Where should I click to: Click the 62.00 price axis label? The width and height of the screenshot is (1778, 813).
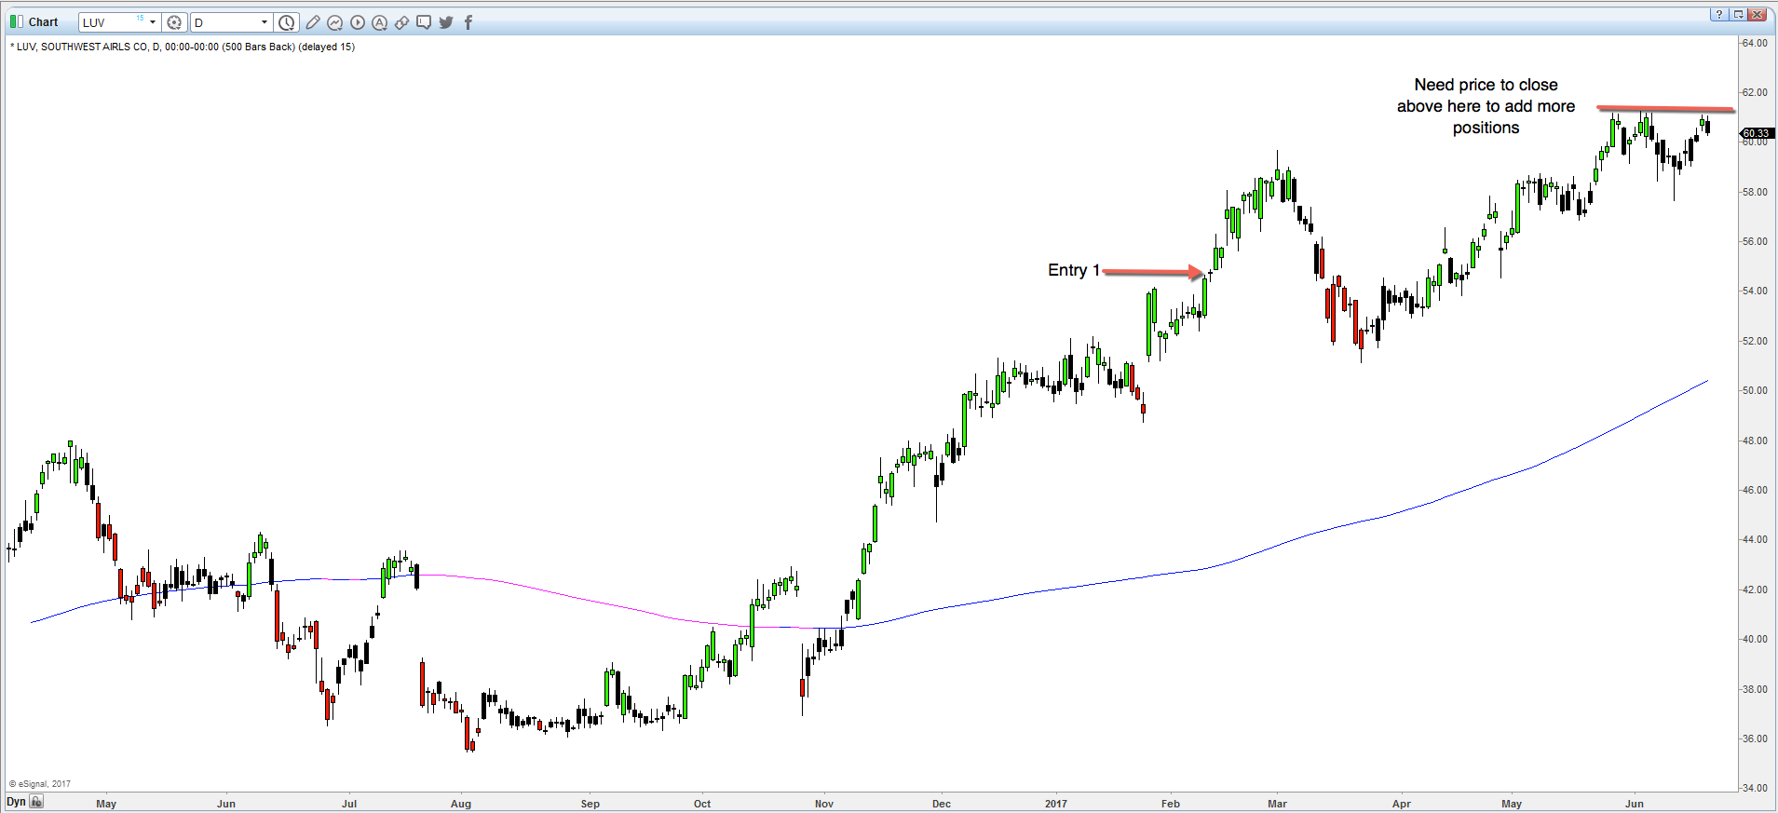pos(1756,92)
